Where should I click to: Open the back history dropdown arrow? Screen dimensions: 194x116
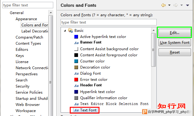[x=170, y=5]
